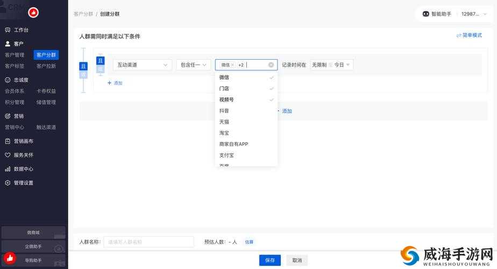This screenshot has width=497, height=269.
Task: Open the 企微助手 button
Action: [33, 246]
